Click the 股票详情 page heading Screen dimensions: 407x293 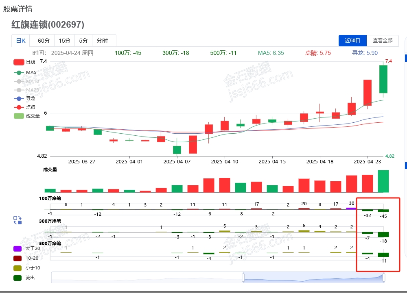coord(18,9)
